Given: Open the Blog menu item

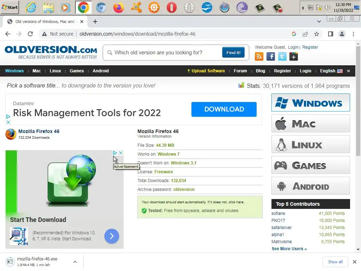Looking at the screenshot, I should pos(261,71).
